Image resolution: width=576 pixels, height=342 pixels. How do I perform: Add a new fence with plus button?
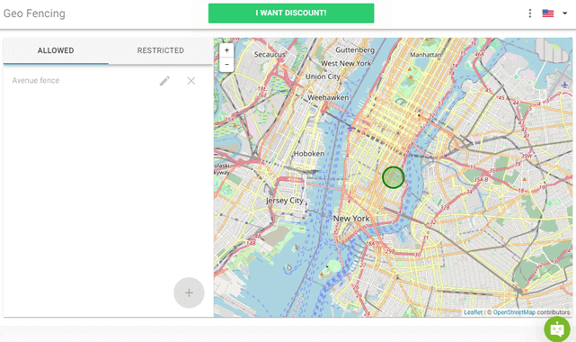189,292
